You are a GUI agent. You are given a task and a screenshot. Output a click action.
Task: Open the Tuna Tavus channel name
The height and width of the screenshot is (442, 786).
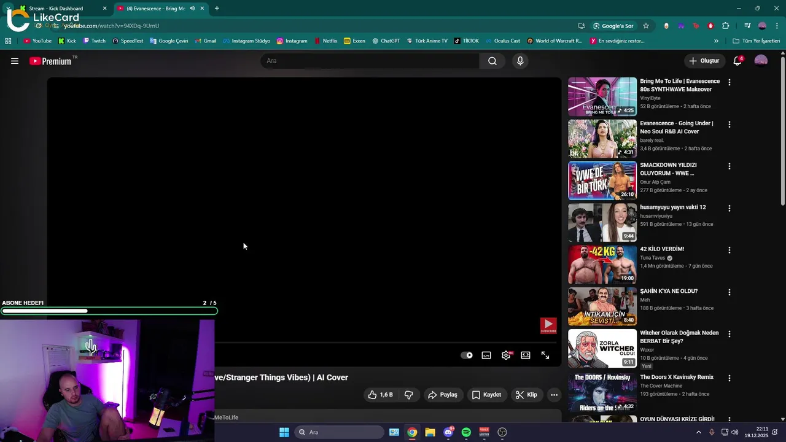pos(653,258)
